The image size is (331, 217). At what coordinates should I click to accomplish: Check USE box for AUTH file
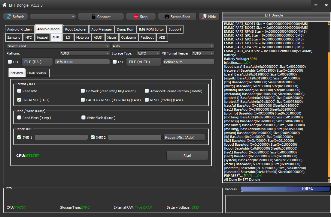[115, 62]
